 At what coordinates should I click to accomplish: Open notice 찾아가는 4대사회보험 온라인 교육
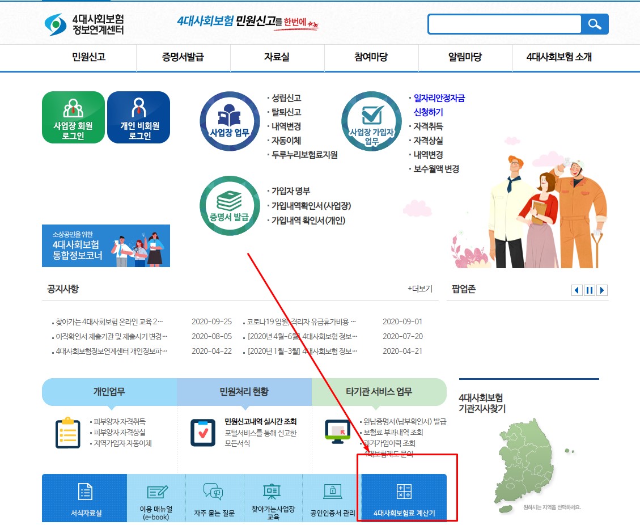point(109,321)
